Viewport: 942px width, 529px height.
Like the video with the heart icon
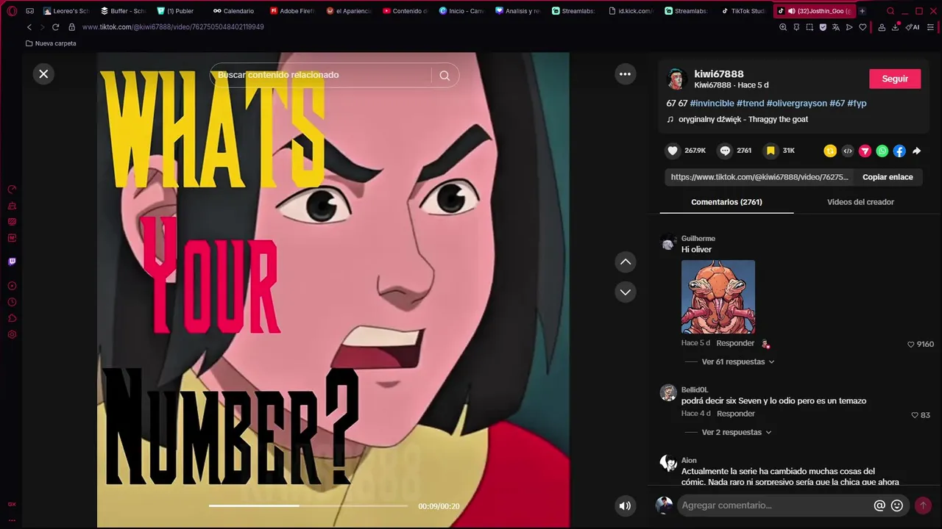click(673, 151)
